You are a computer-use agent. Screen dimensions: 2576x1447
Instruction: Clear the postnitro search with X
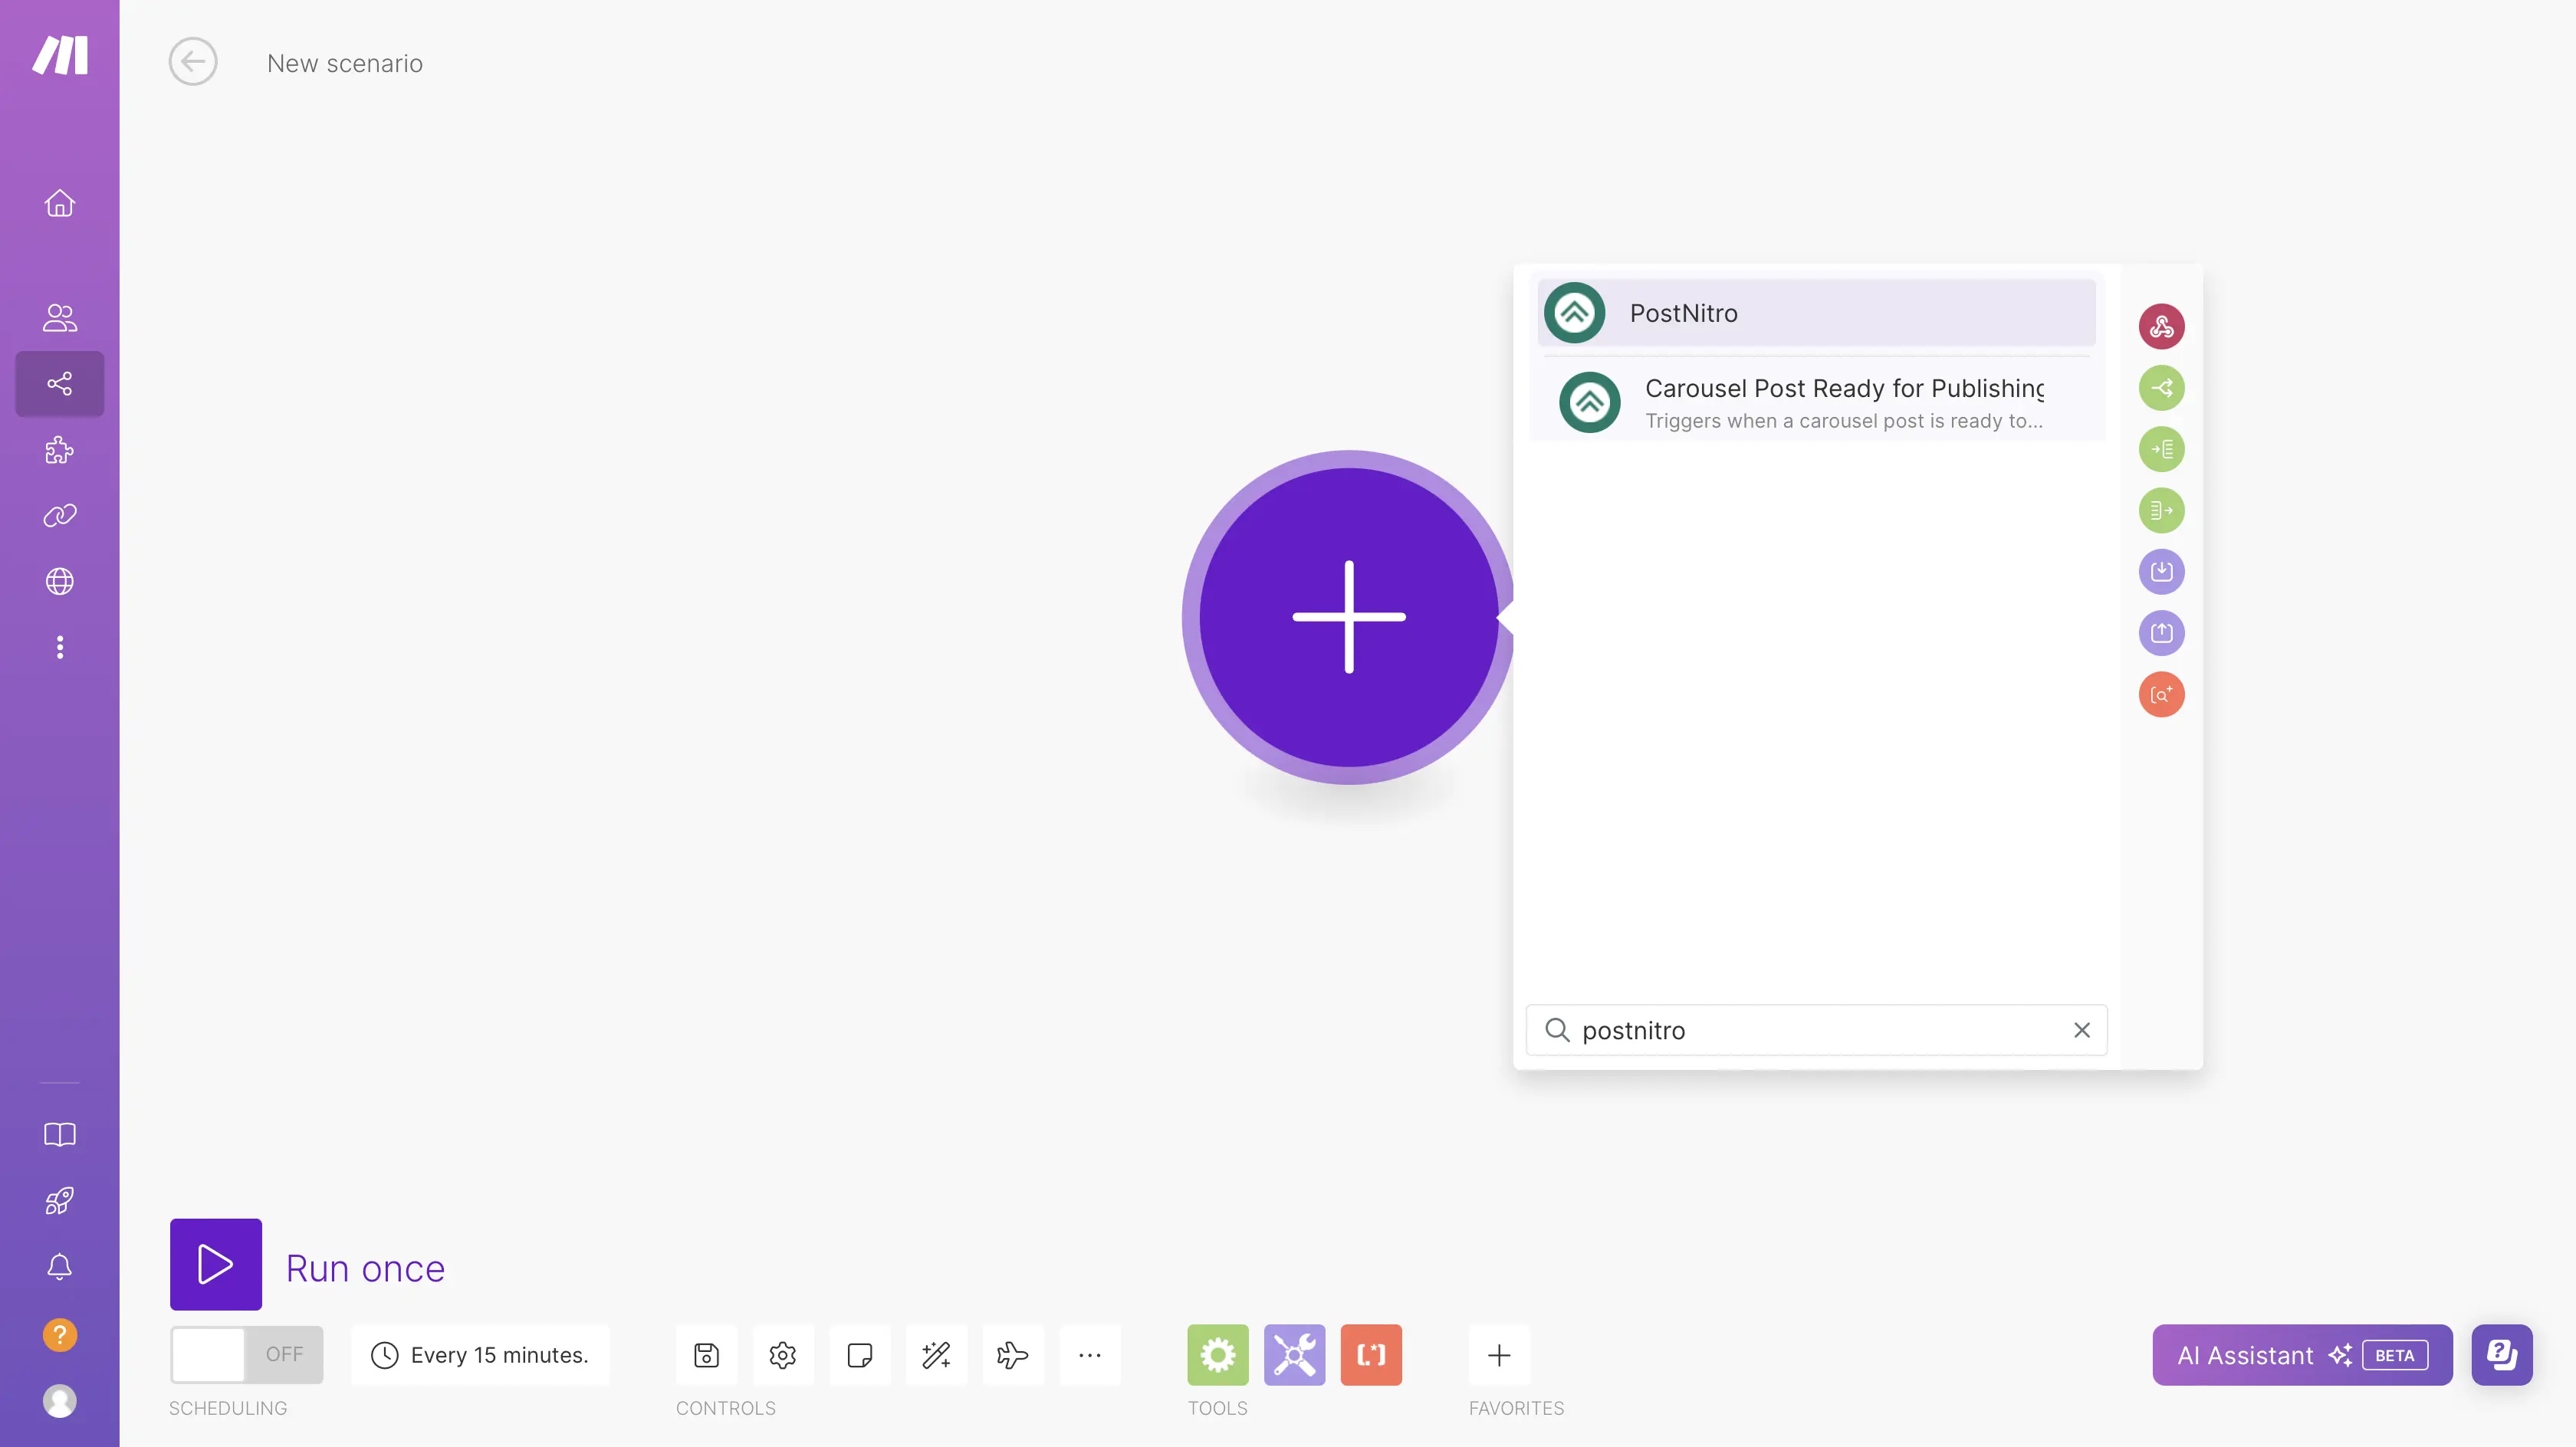(x=2081, y=1030)
